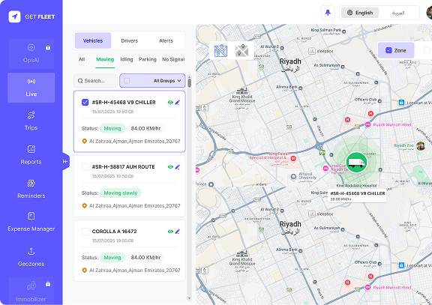Open the Expense Manager sidebar item
432x305 pixels.
(31, 223)
